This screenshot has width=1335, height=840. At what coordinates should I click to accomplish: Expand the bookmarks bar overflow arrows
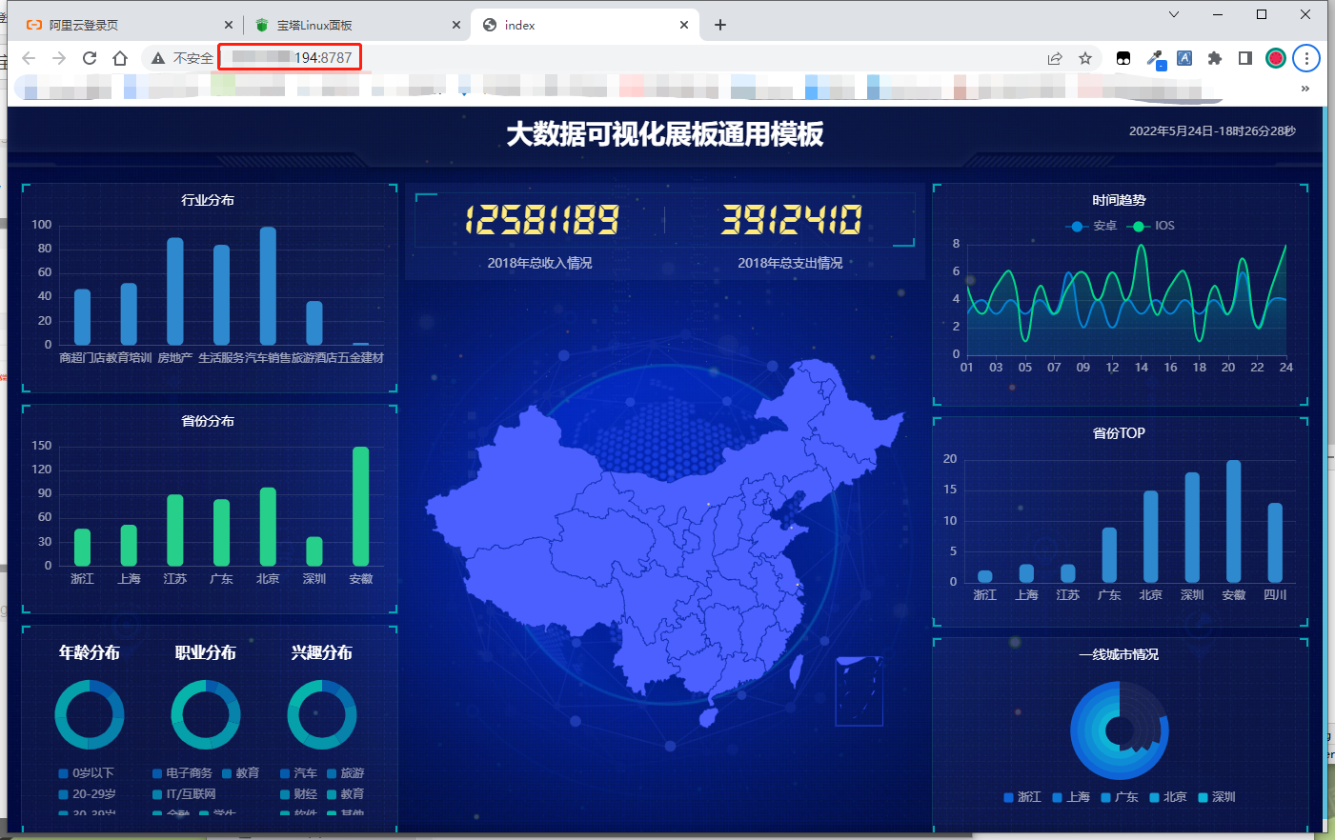[x=1305, y=89]
